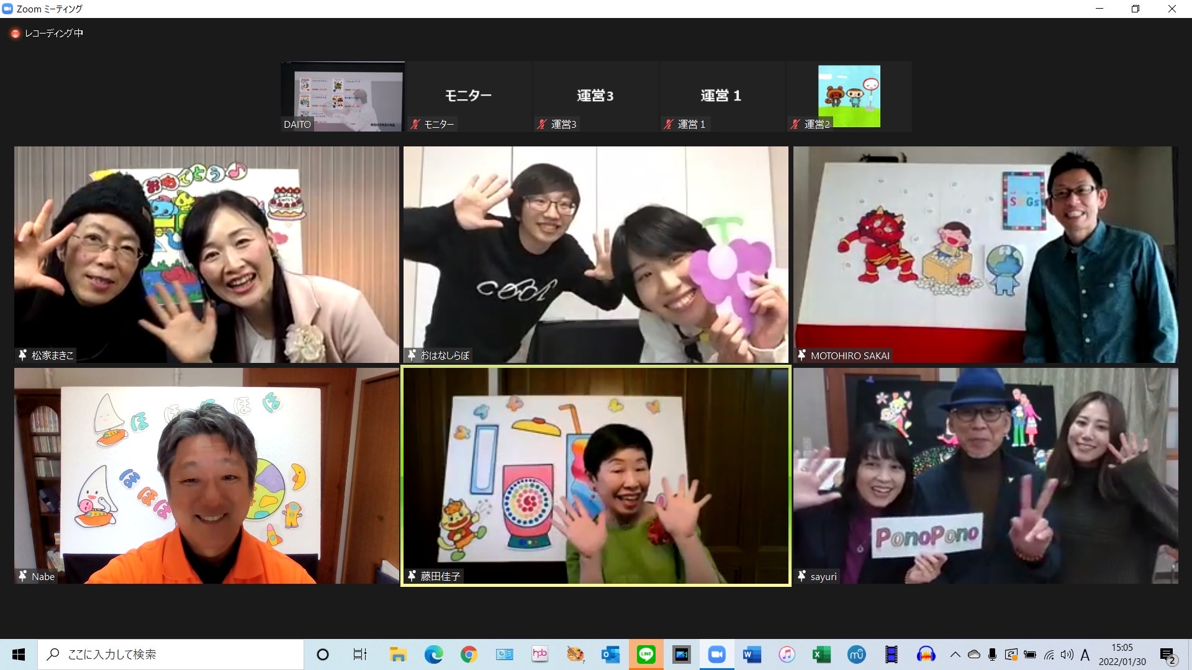Expand the hidden system tray icons
This screenshot has height=670, width=1192.
pyautogui.click(x=955, y=654)
